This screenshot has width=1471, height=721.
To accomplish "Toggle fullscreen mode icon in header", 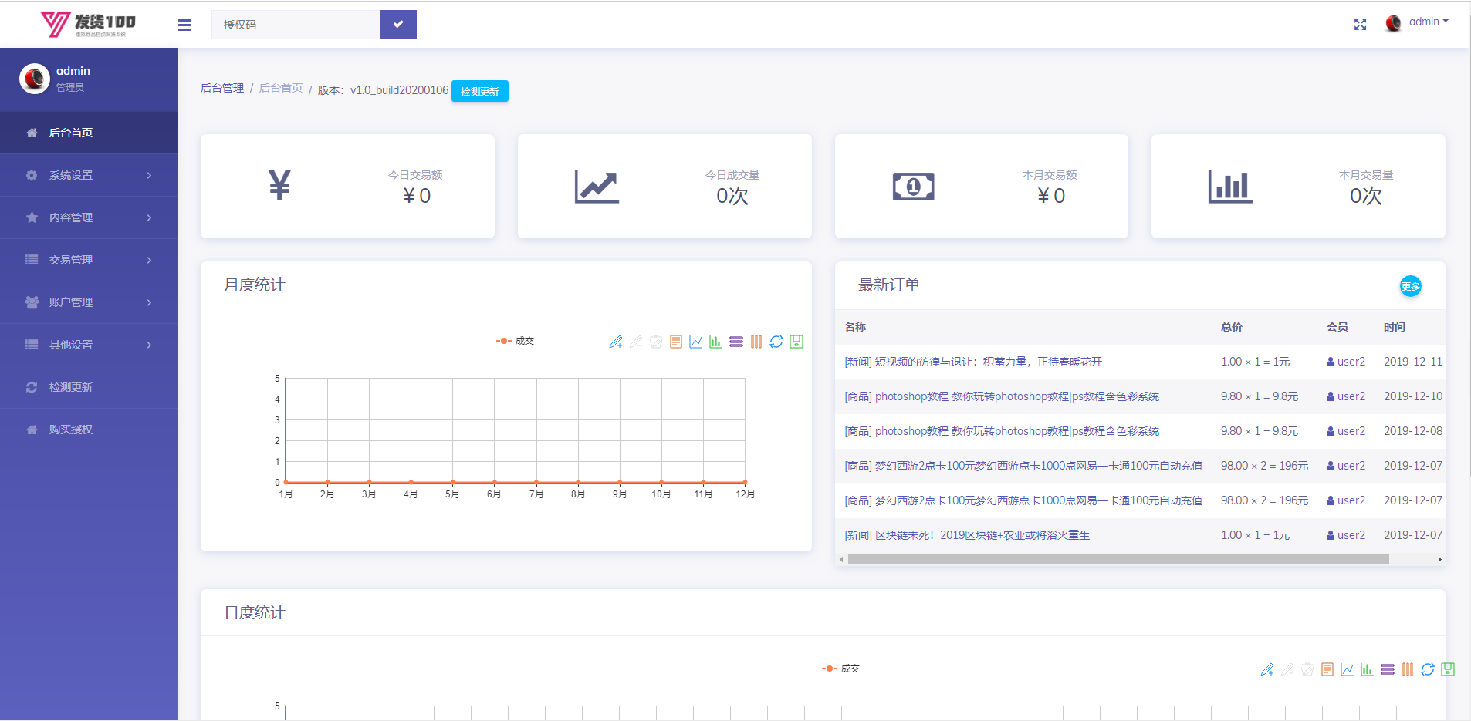I will click(x=1360, y=25).
